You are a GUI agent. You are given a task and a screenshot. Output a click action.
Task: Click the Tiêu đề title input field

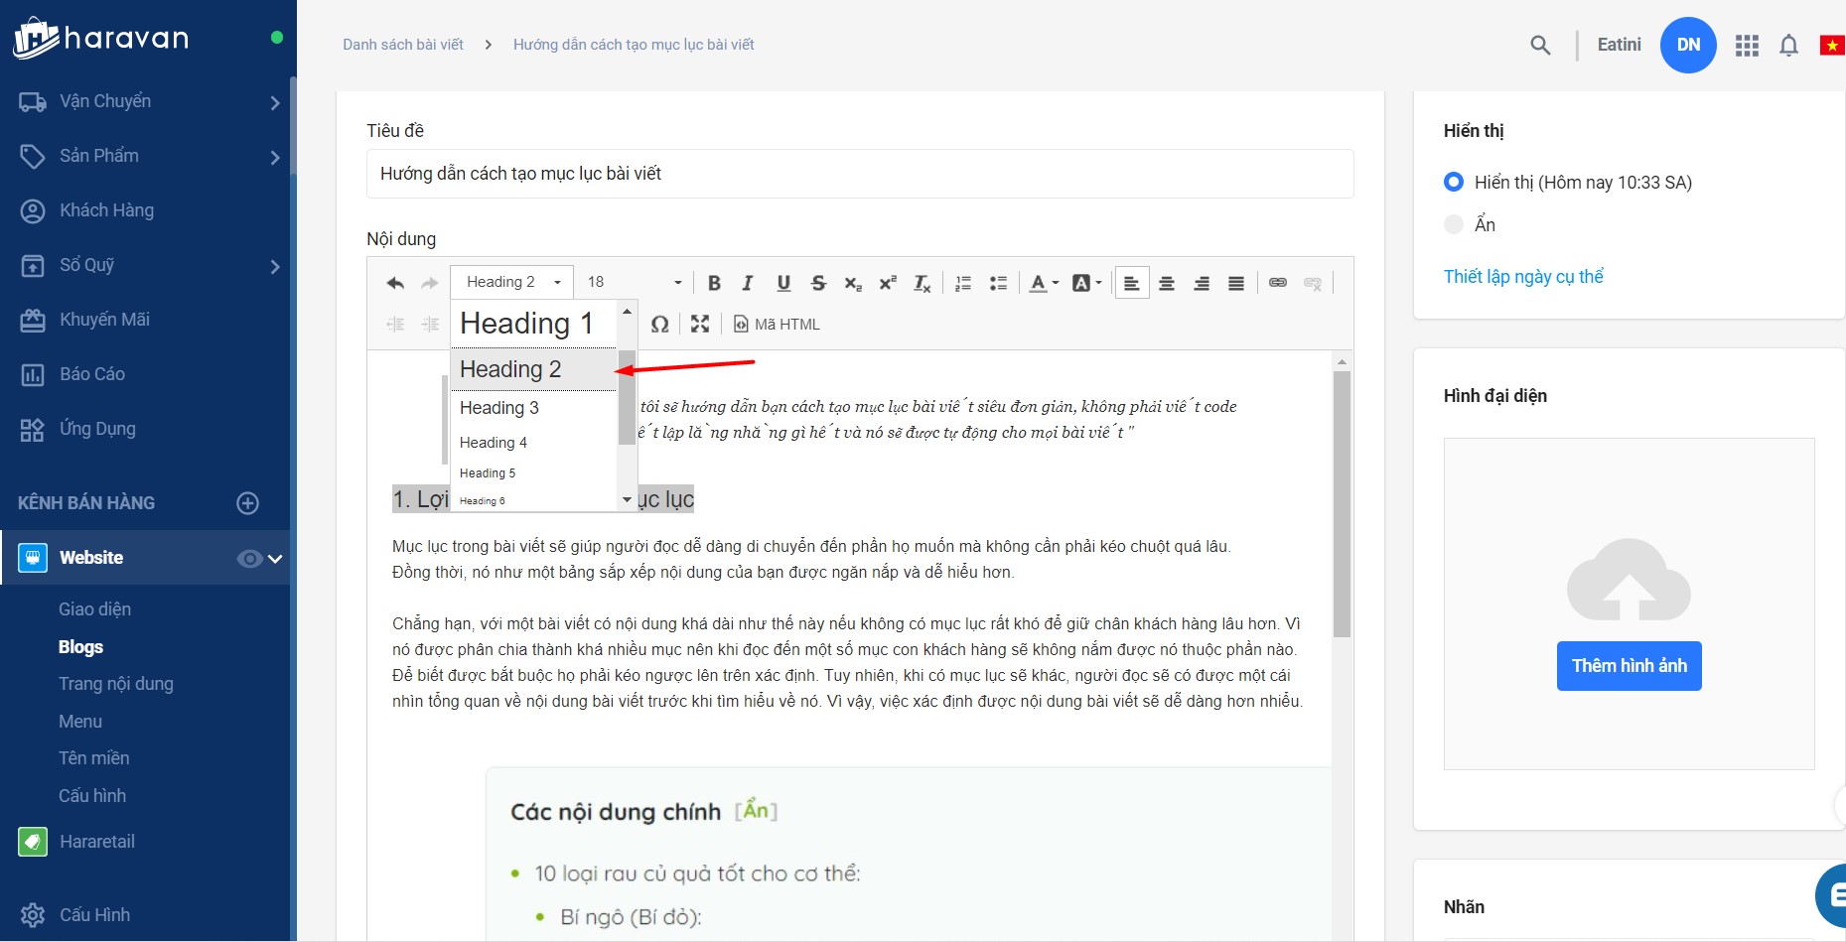click(x=859, y=174)
